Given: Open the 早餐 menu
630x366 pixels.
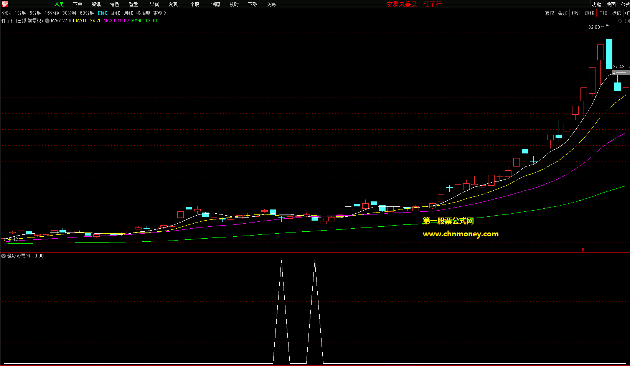Looking at the screenshot, I should point(154,4).
